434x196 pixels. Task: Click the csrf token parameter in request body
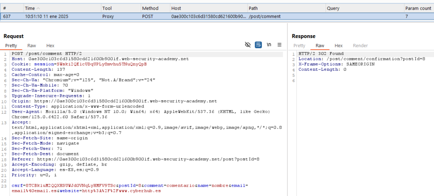point(64,185)
